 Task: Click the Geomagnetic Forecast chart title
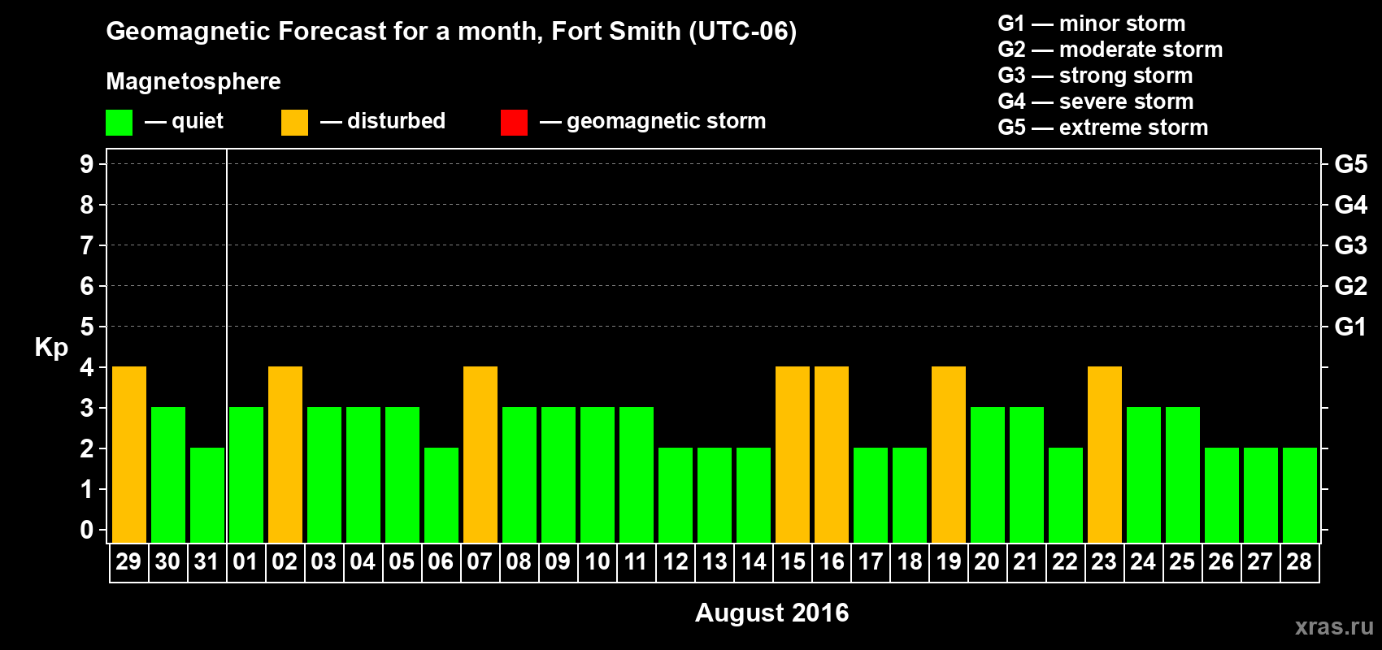click(x=451, y=32)
